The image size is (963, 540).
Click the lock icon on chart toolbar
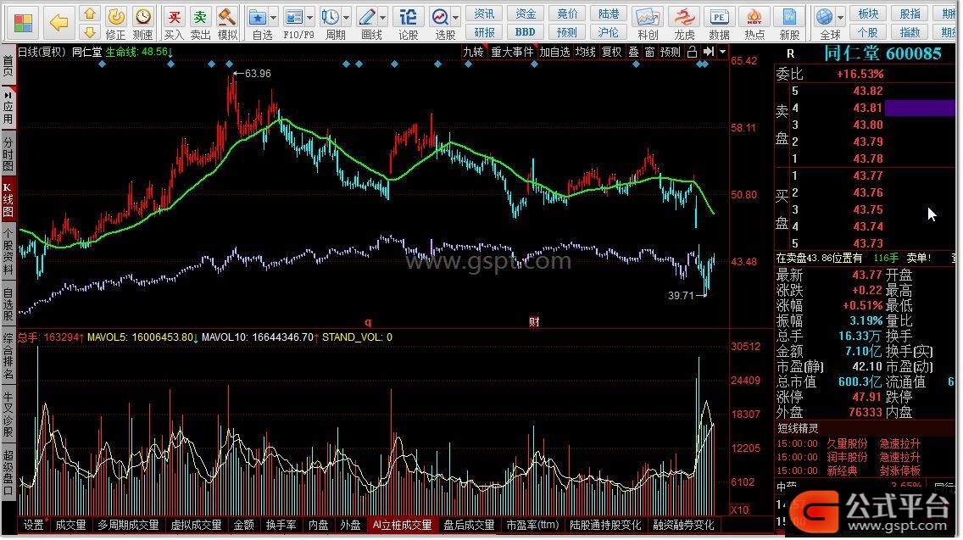click(692, 53)
